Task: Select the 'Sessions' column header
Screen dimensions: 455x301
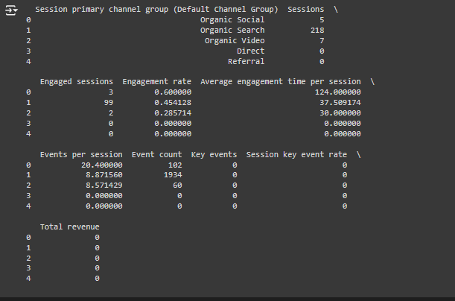Action: 306,9
